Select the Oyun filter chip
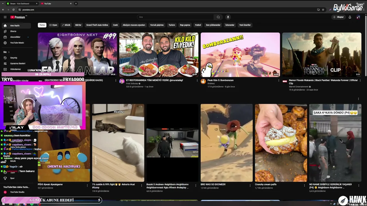Viewport: 367px width, 206px height. point(53,25)
